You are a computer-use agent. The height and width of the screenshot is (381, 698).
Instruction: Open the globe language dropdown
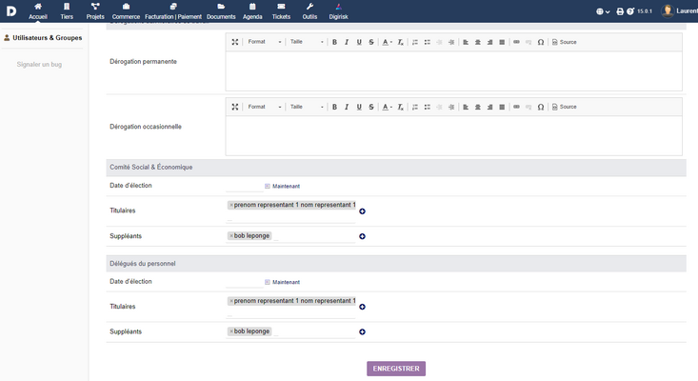[603, 11]
